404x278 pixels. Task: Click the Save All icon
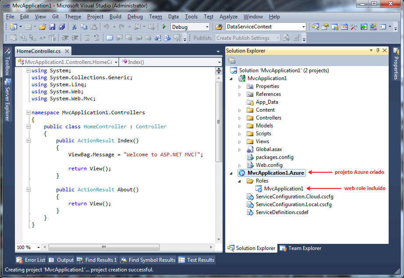[x=62, y=27]
